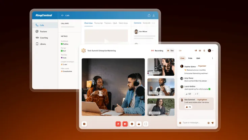The image size is (248, 140).
Task: Switch to the Chat tab
Action: click(x=182, y=58)
